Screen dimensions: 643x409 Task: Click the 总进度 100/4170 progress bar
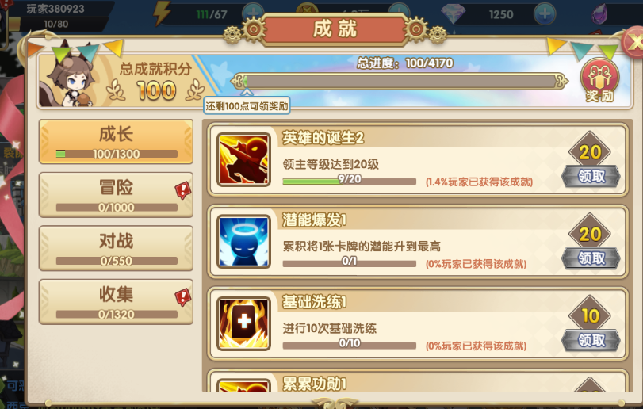(400, 81)
